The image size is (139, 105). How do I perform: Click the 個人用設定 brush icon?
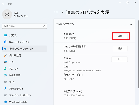pos(5,55)
